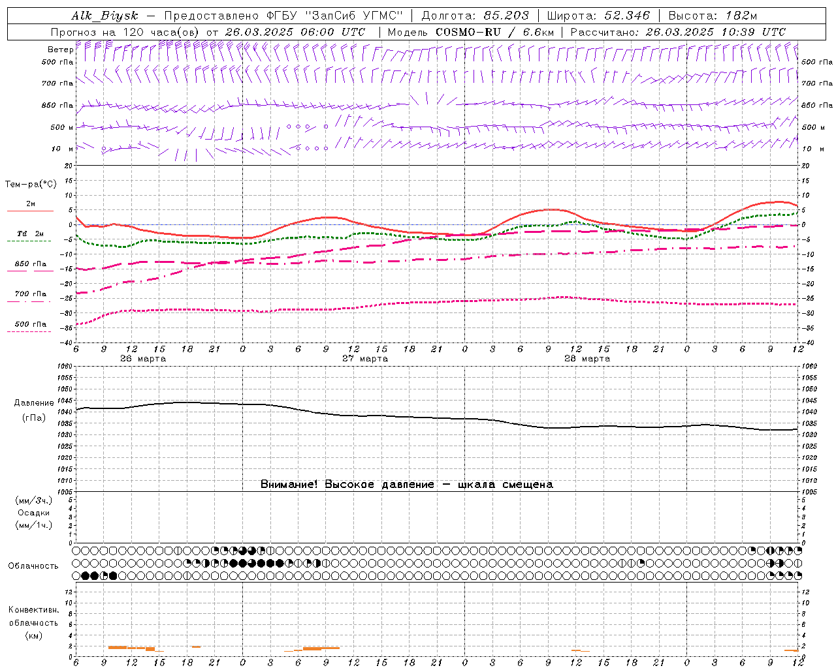
Task: Click the 28 марта date label
Action: click(x=587, y=359)
